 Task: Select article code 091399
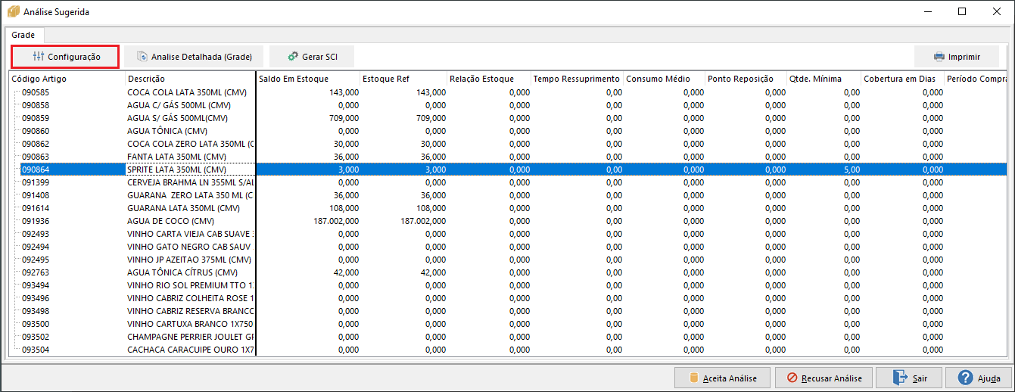click(x=36, y=182)
